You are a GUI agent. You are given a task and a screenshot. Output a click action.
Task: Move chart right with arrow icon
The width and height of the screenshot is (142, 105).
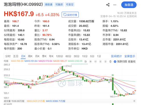[105, 62]
